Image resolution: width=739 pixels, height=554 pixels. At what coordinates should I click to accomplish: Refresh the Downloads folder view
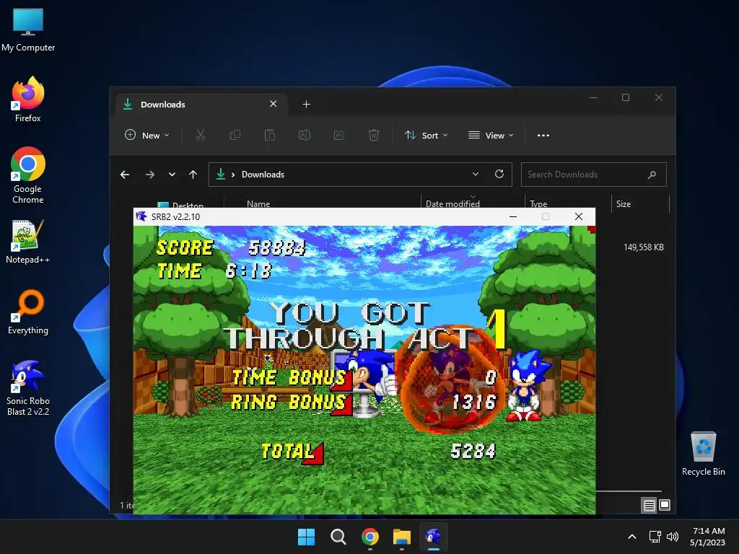tap(499, 174)
